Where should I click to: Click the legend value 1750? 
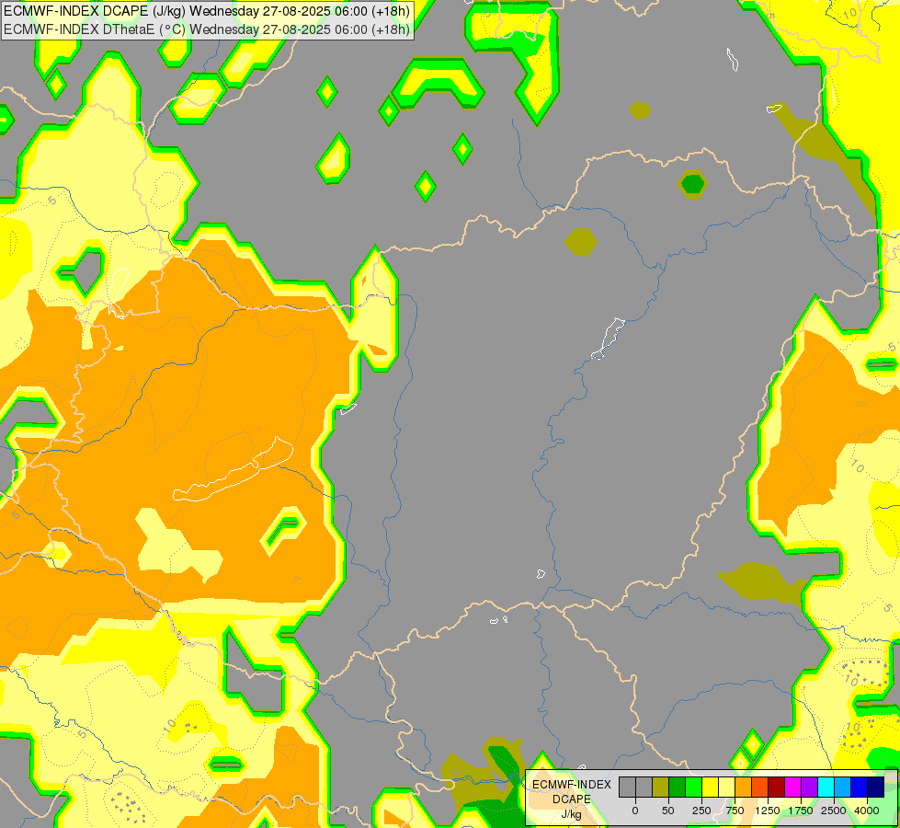tap(801, 811)
